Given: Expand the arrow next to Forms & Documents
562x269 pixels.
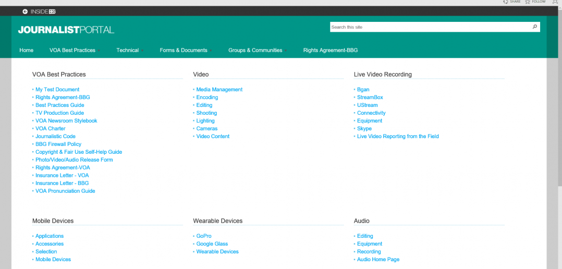Looking at the screenshot, I should tap(211, 51).
